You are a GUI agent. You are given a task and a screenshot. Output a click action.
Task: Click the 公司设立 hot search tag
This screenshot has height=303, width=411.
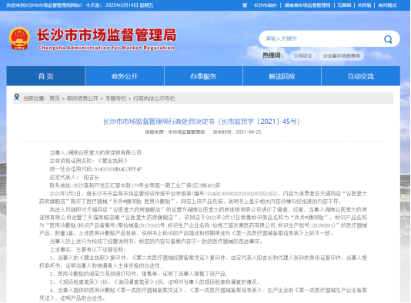point(302,56)
